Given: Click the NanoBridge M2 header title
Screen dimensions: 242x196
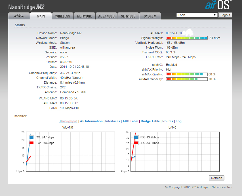Looking at the screenshot, I should coord(26,7).
